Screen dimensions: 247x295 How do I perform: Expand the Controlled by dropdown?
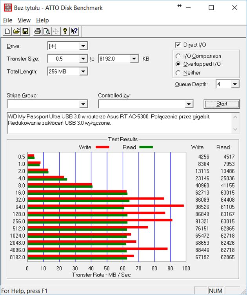pos(189,104)
